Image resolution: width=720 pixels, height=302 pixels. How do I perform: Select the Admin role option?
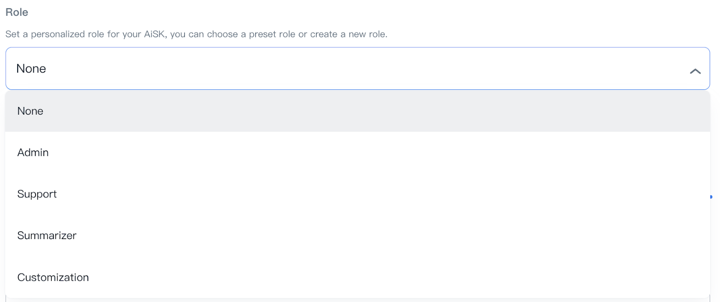pos(33,153)
